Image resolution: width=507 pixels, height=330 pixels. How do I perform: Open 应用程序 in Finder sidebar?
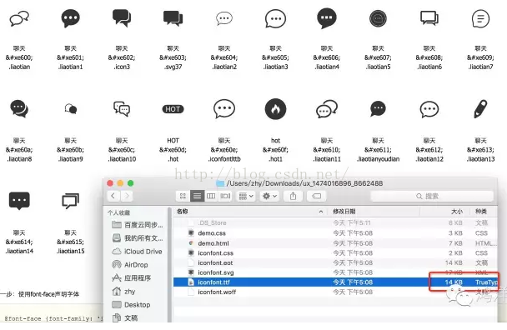click(x=131, y=278)
